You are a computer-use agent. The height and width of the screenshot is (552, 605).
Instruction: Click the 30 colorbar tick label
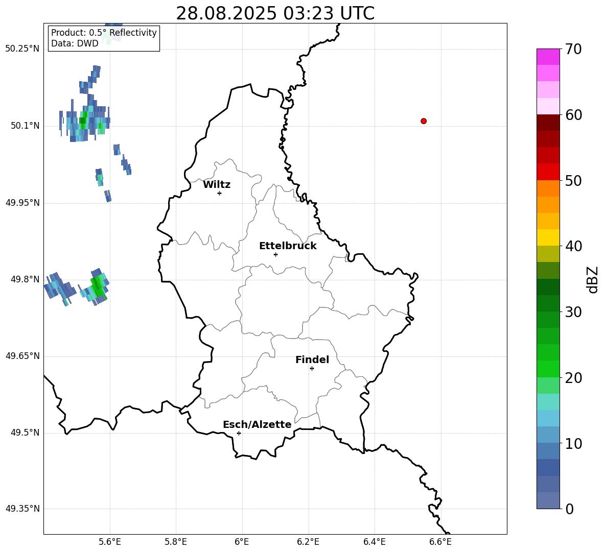tap(573, 312)
